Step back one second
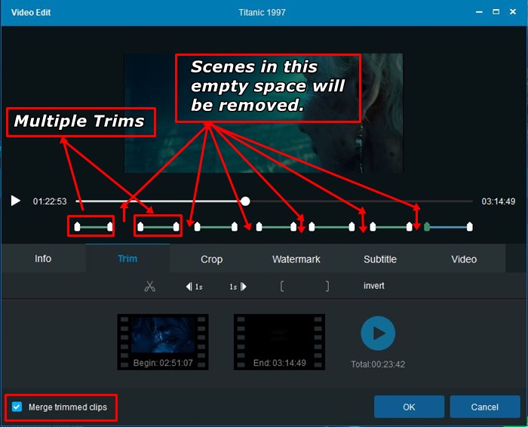528x427 pixels. (x=195, y=287)
